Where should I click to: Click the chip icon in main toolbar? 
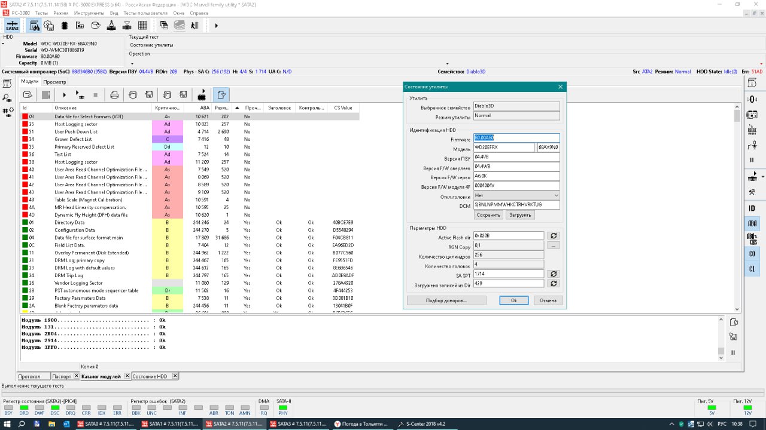pos(65,26)
